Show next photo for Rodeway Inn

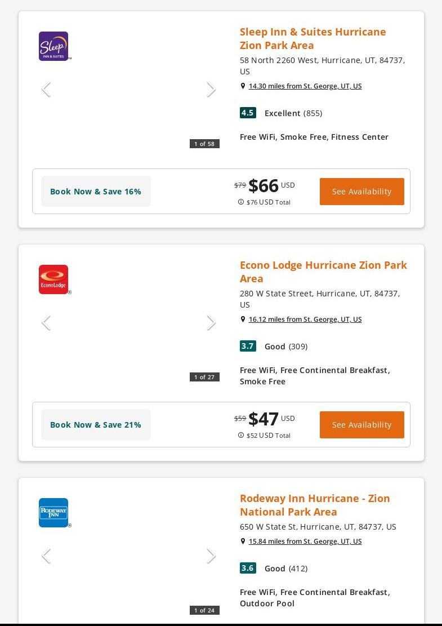(x=211, y=556)
